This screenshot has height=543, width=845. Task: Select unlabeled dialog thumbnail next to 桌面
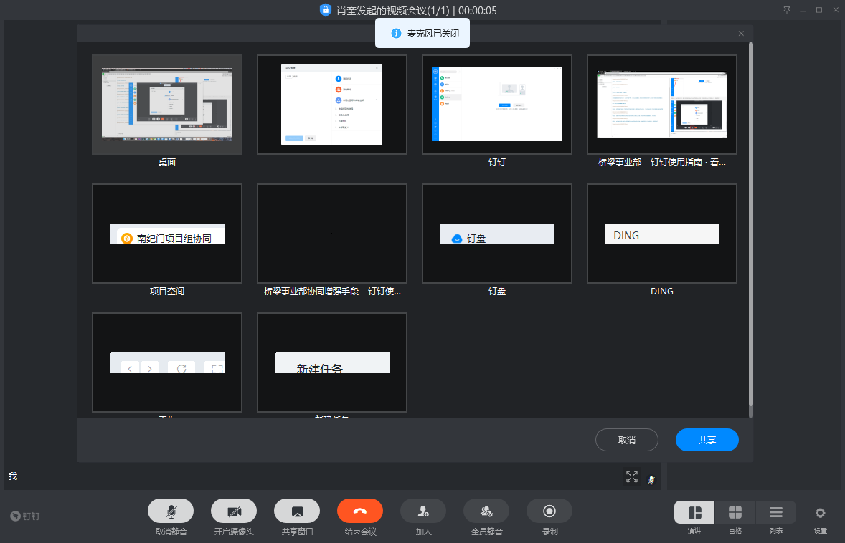(332, 105)
